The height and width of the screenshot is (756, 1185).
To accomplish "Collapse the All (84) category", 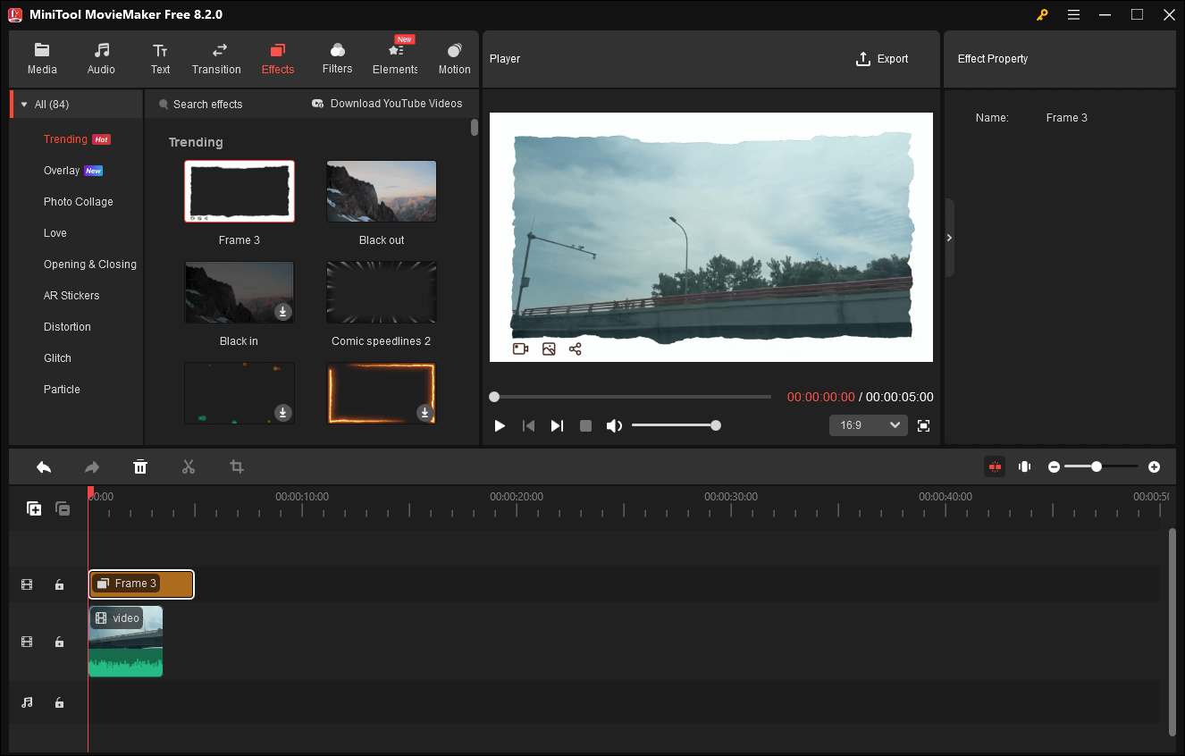I will [x=23, y=105].
